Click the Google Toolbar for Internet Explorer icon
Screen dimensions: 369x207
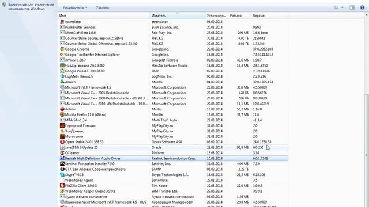click(62, 55)
